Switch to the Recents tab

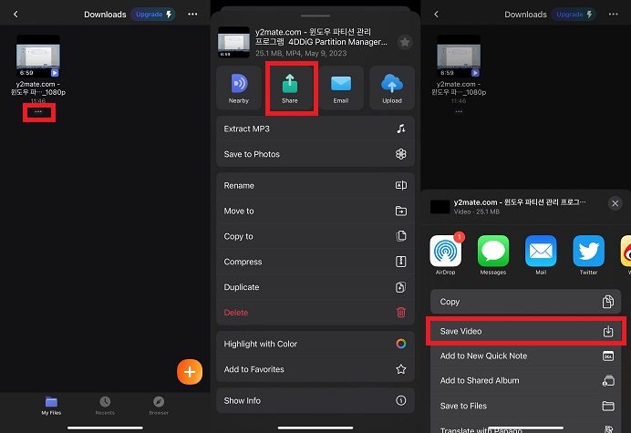click(105, 406)
